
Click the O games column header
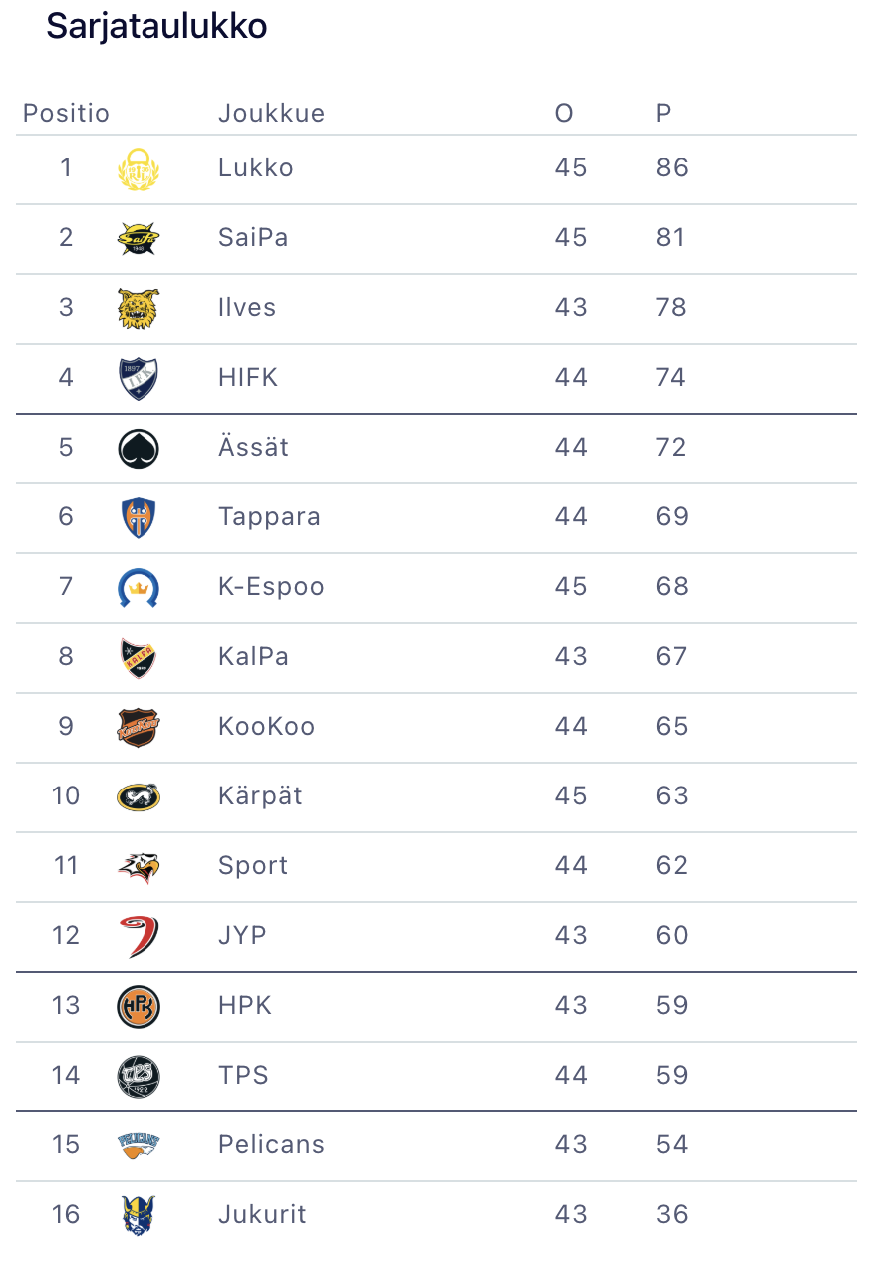click(x=564, y=113)
